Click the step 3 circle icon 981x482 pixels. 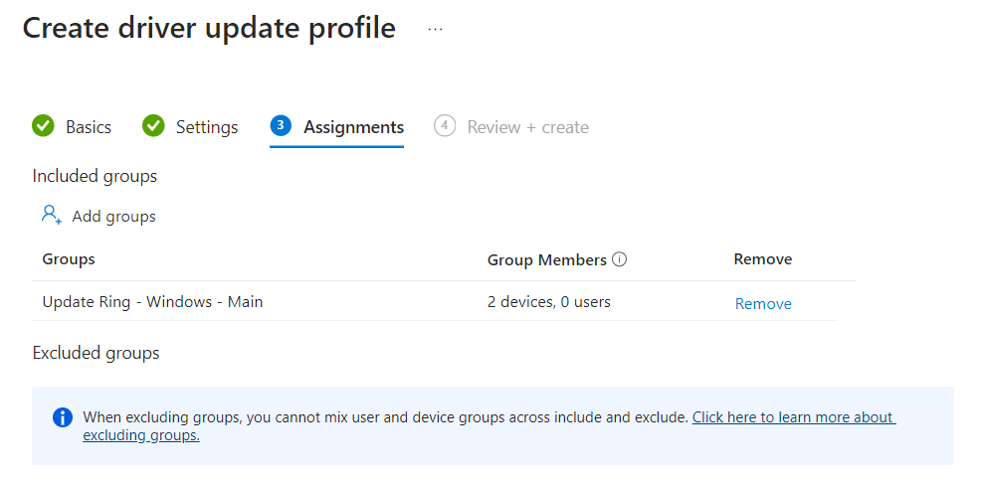[x=281, y=125]
